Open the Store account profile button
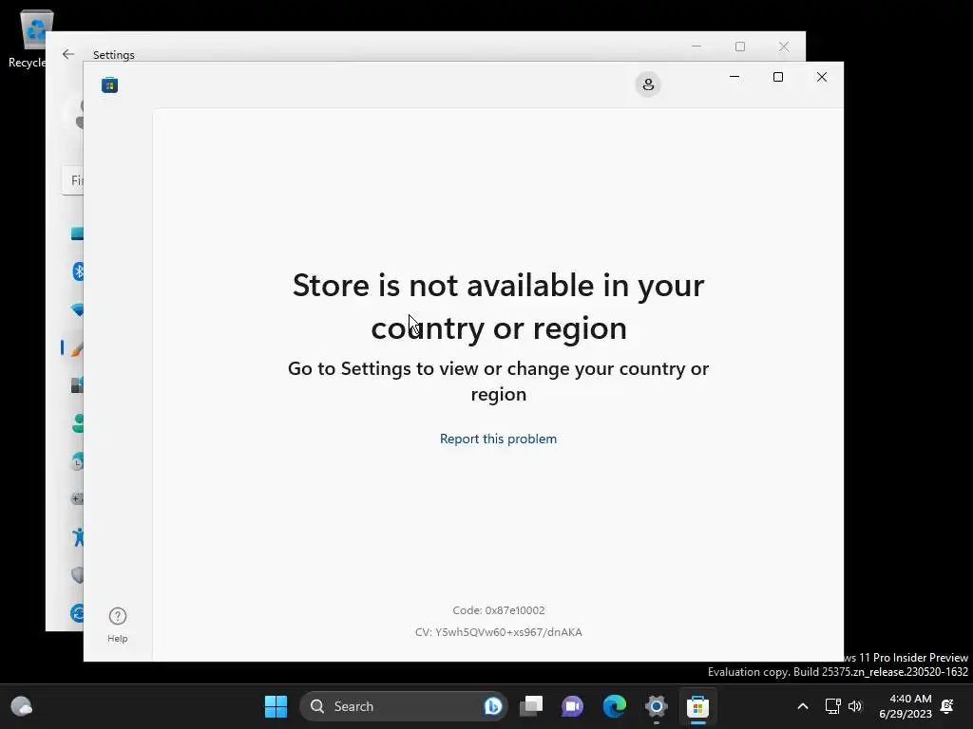Screen dimensions: 973x729 click(648, 84)
